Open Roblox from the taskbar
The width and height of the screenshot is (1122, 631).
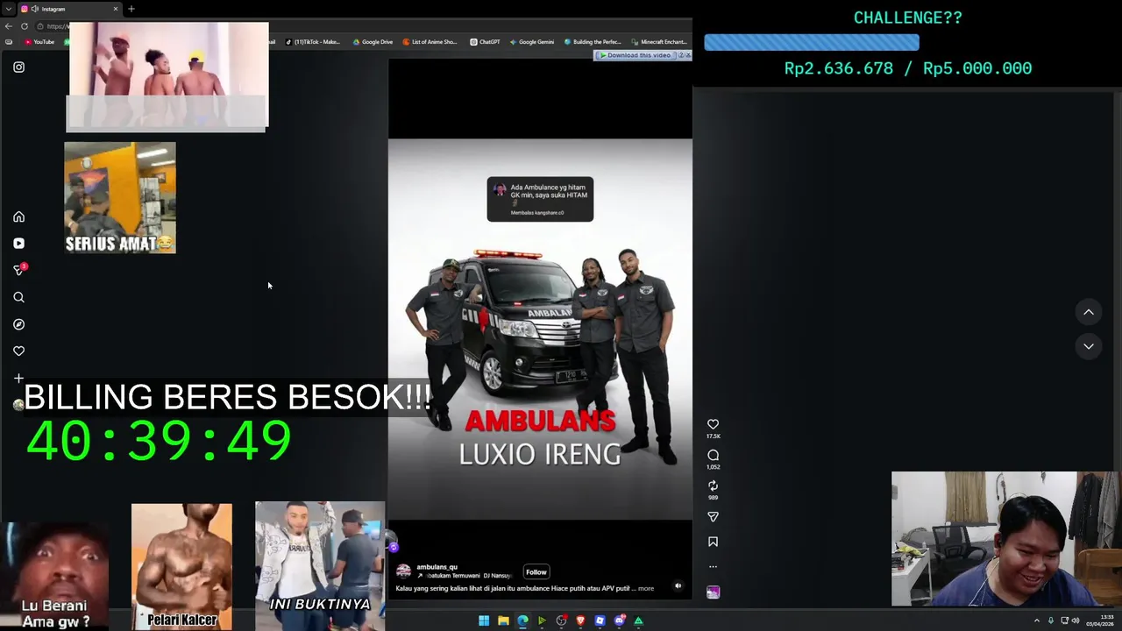click(x=600, y=620)
